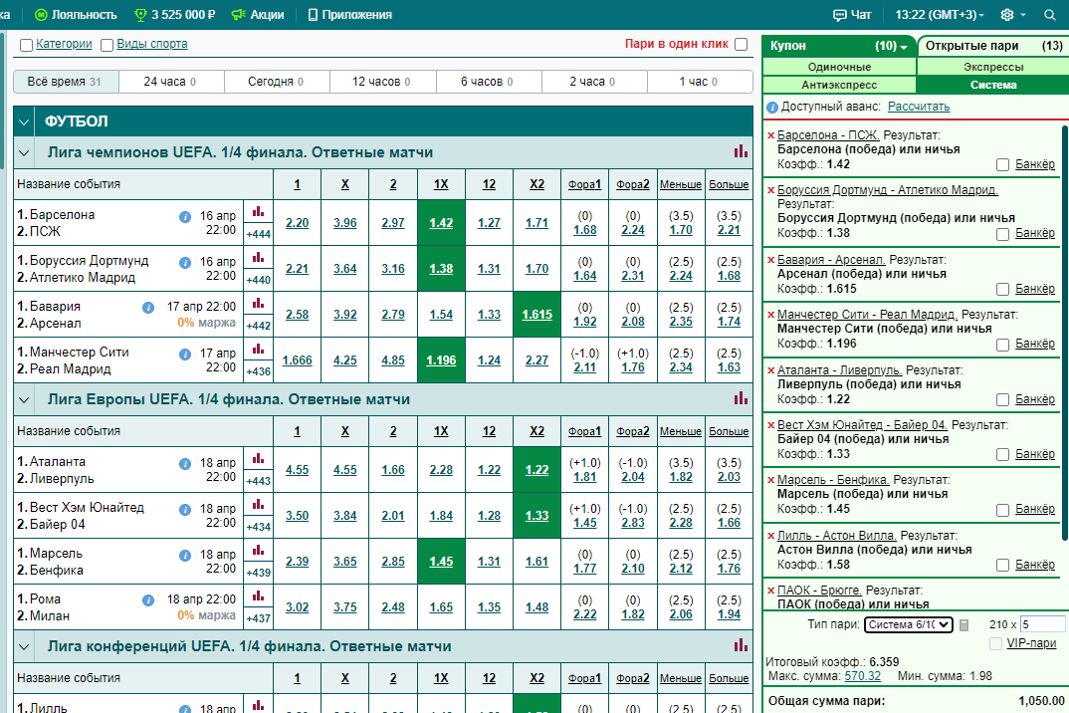Click info icon next to Аталанта
The height and width of the screenshot is (713, 1069).
pos(185,464)
